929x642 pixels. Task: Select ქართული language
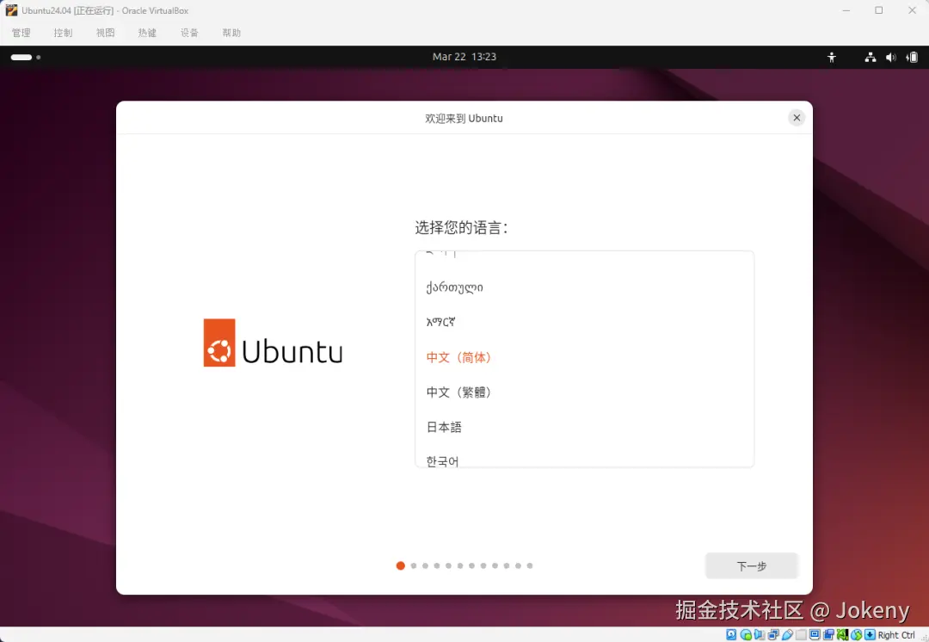584,287
